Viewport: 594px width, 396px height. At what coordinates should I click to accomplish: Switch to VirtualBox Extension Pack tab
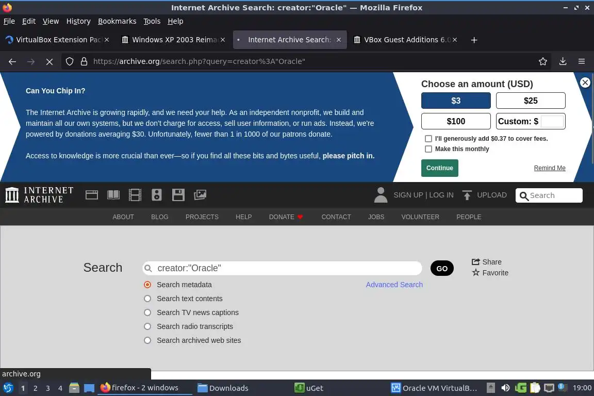coord(57,40)
